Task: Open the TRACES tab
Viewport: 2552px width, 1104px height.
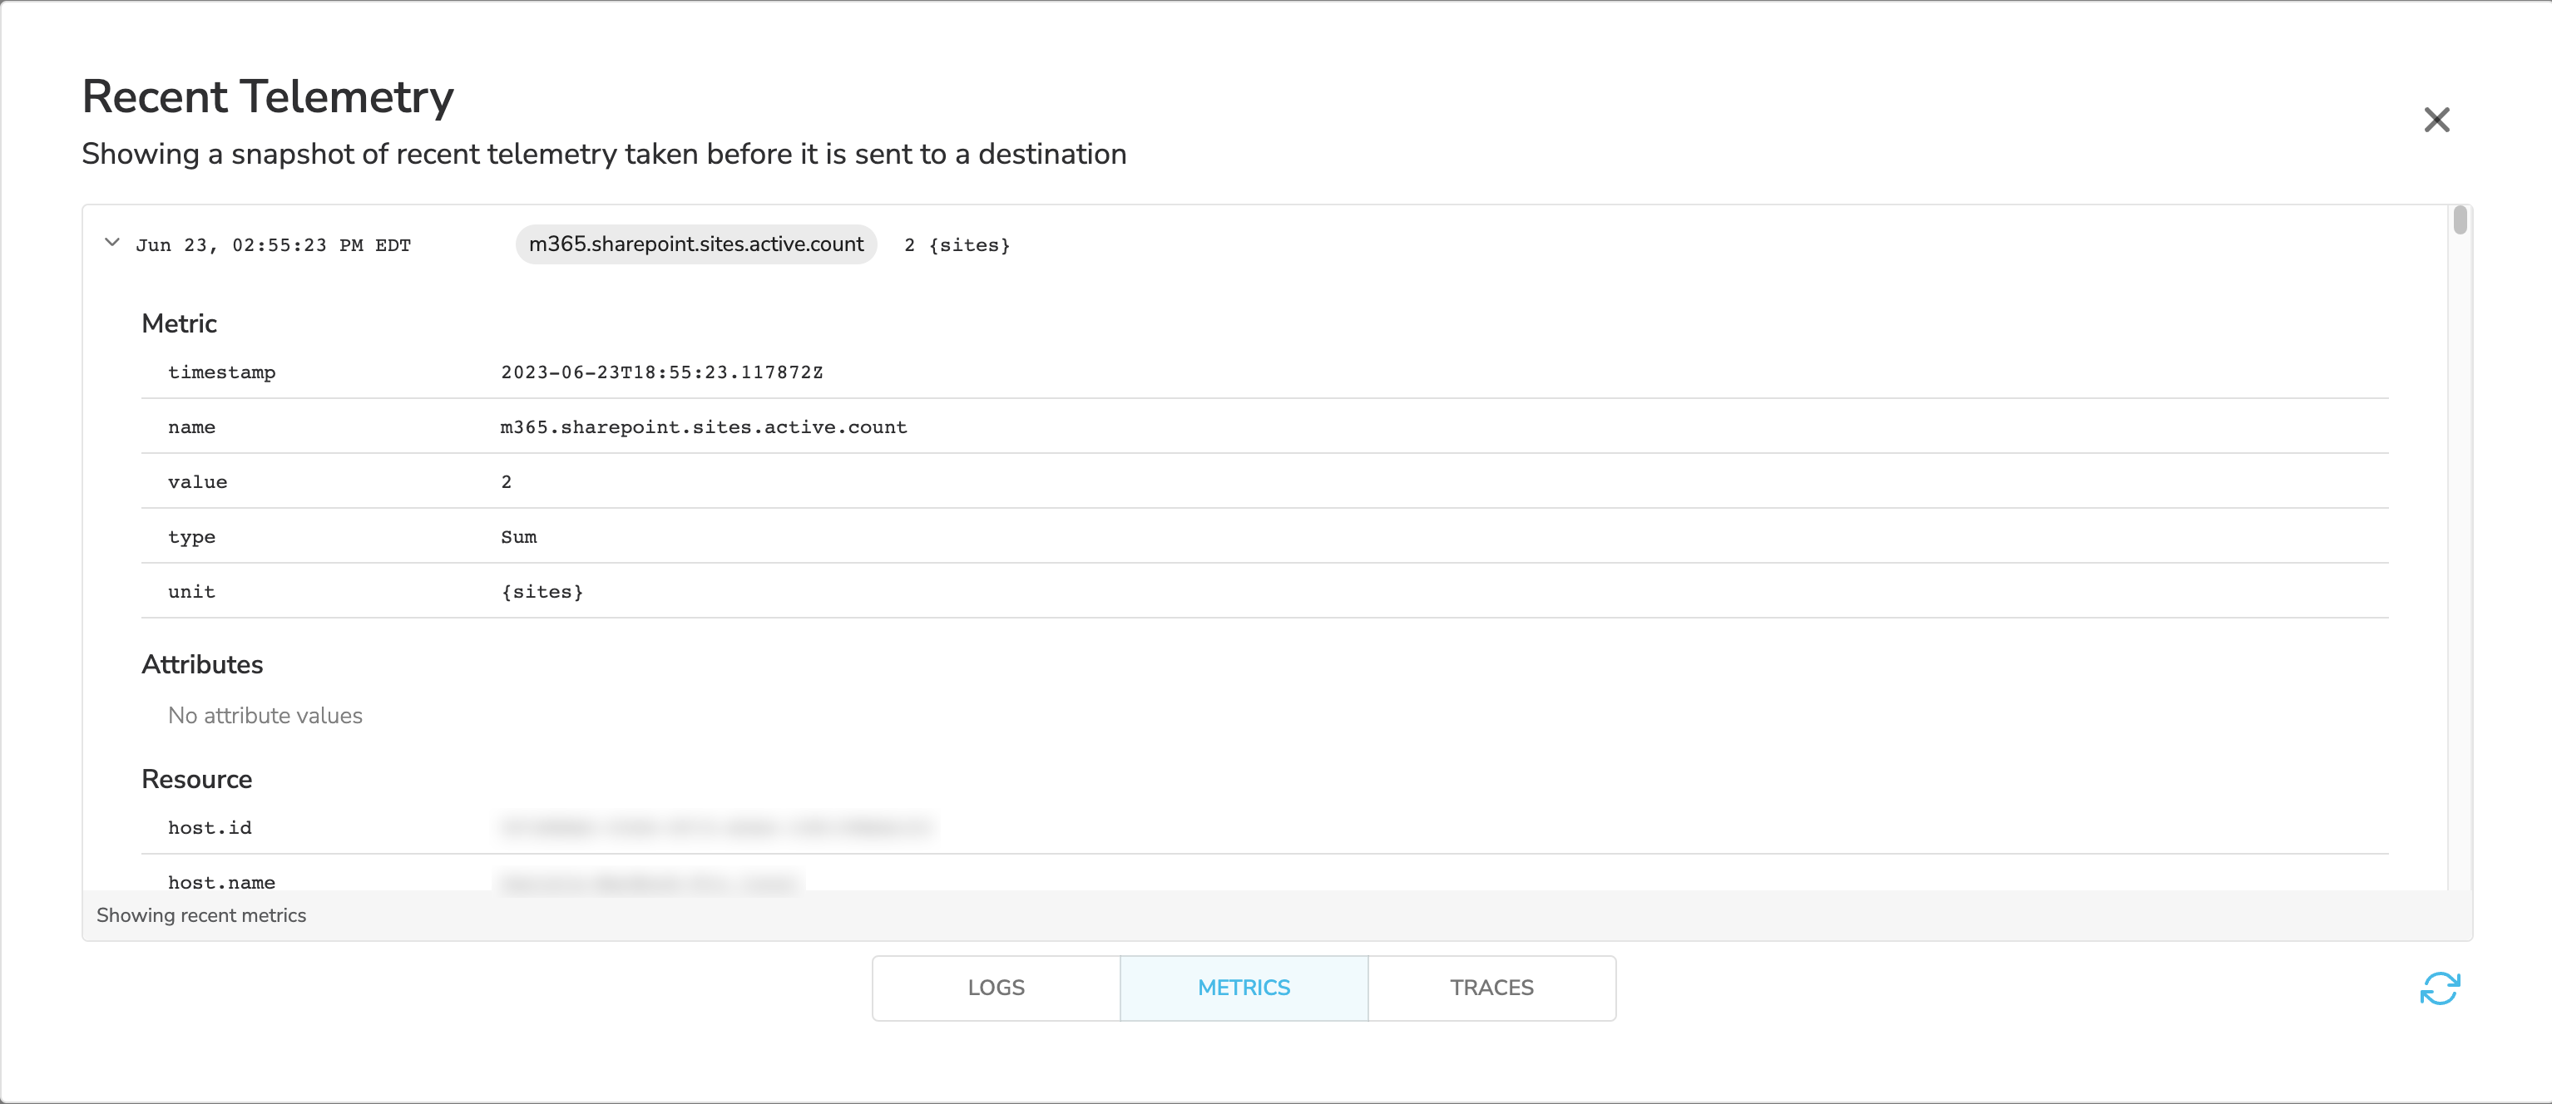Action: 1491,987
